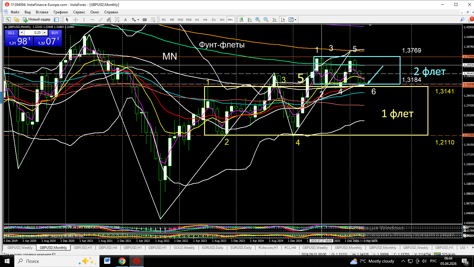Select the text label tool

[x=125, y=20]
